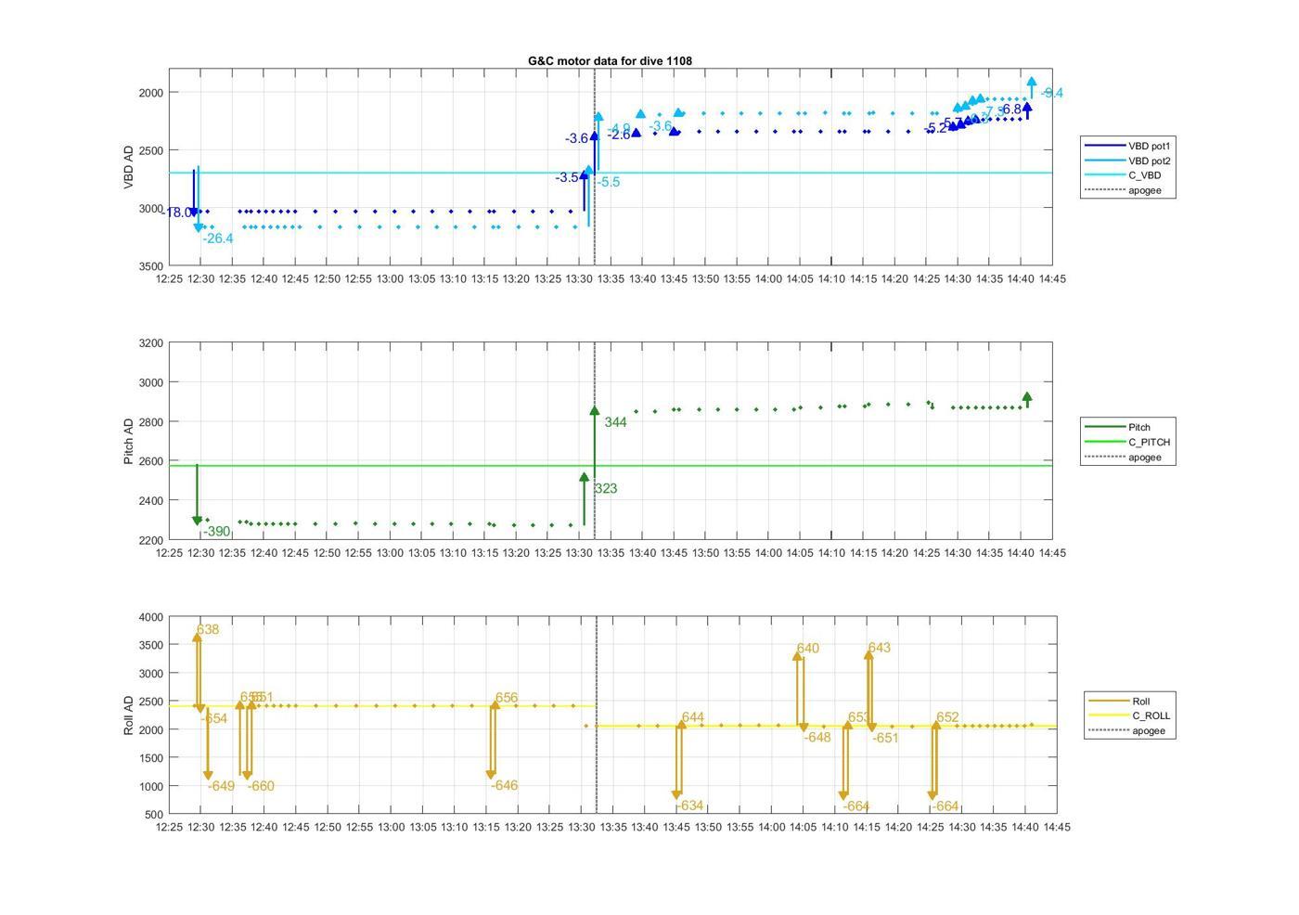Click the "2200" tick on the Pitch axis

pos(150,540)
